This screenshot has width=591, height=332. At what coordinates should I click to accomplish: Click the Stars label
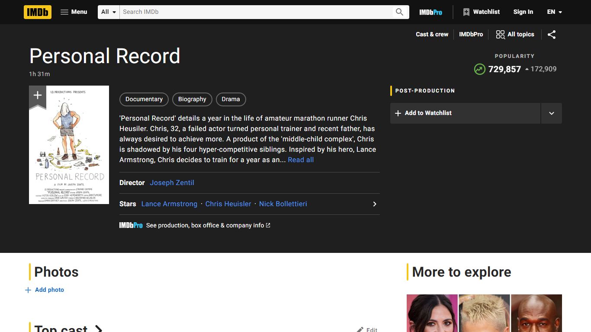click(128, 204)
